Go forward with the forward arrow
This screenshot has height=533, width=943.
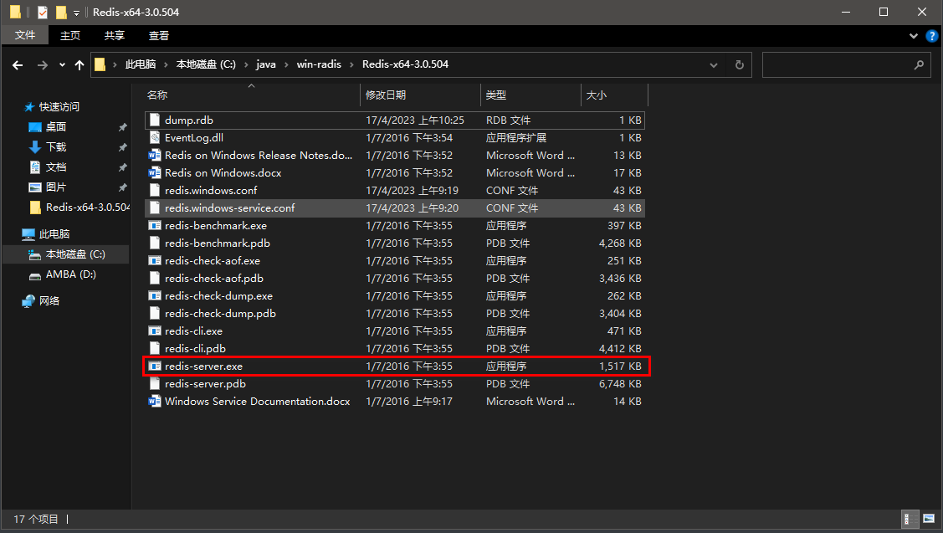(x=42, y=65)
